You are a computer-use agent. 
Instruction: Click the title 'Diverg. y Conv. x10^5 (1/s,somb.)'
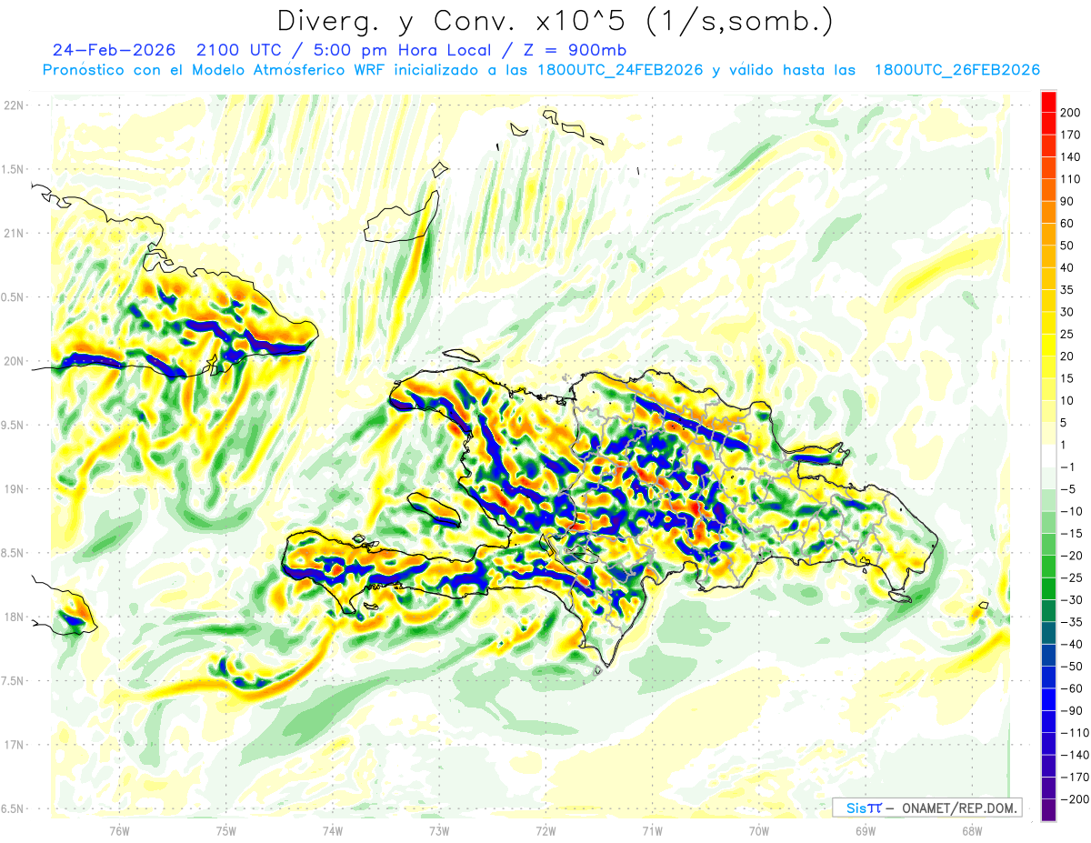pos(556,20)
